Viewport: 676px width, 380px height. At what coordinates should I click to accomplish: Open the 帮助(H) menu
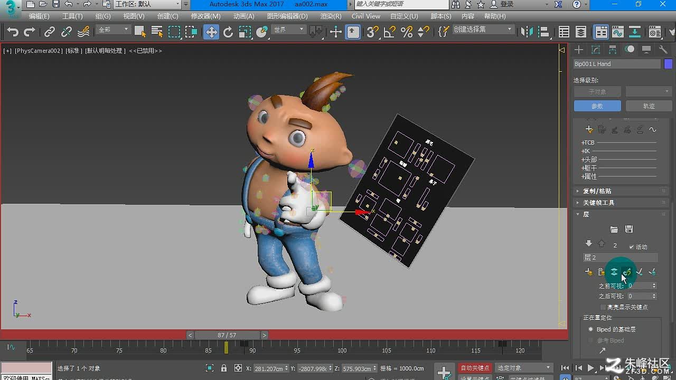coord(495,16)
